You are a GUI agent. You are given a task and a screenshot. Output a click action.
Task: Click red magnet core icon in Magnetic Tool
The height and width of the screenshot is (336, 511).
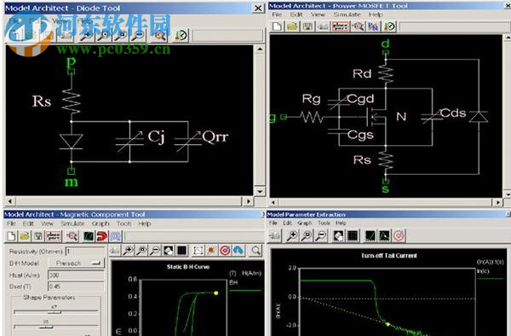101,236
